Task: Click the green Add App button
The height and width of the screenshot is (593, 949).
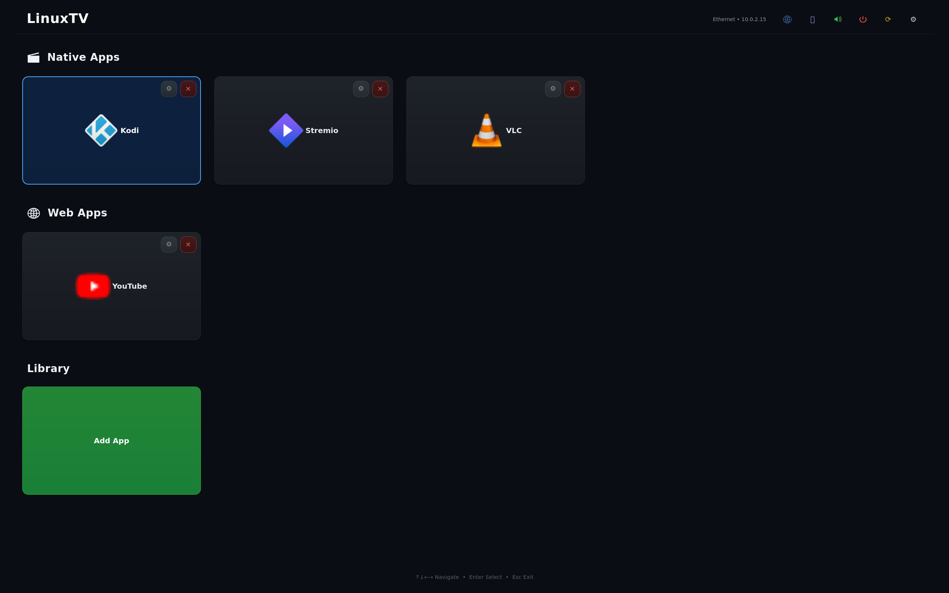Action: point(111,441)
